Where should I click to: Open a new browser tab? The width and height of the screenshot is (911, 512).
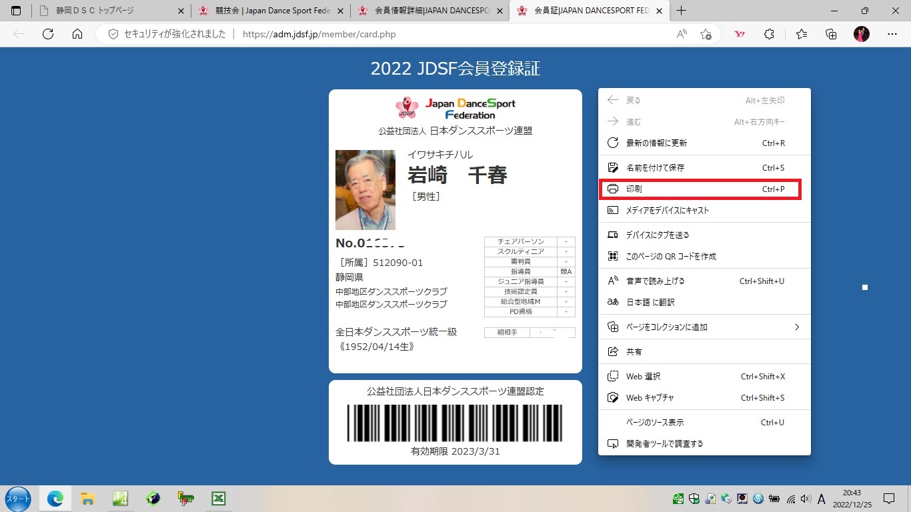(x=681, y=11)
